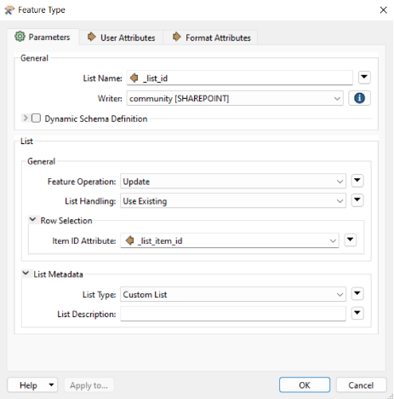Viewport: 394px width, 399px height.
Task: Open the Writer dropdown
Action: point(235,98)
